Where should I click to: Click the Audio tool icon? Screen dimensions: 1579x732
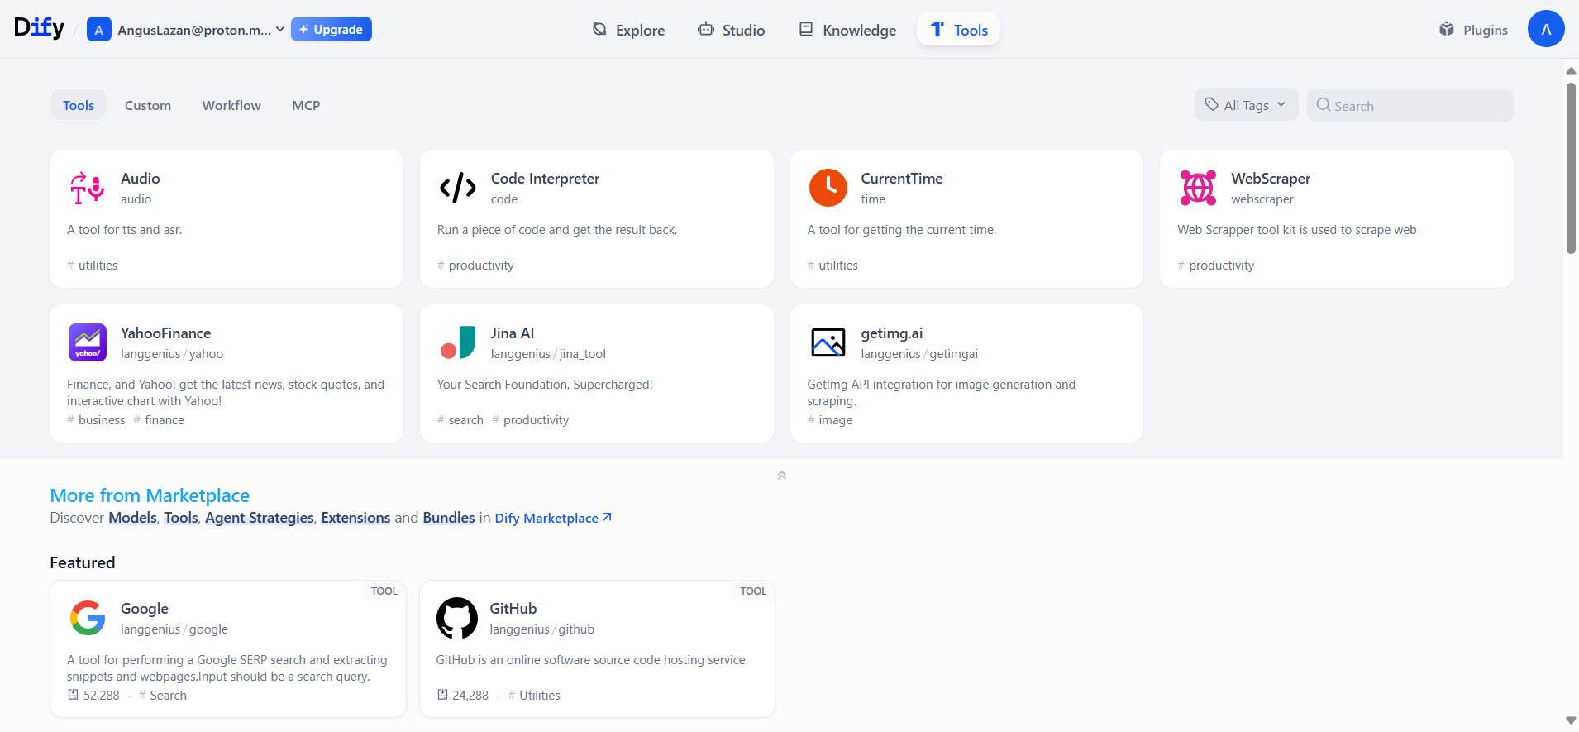88,188
